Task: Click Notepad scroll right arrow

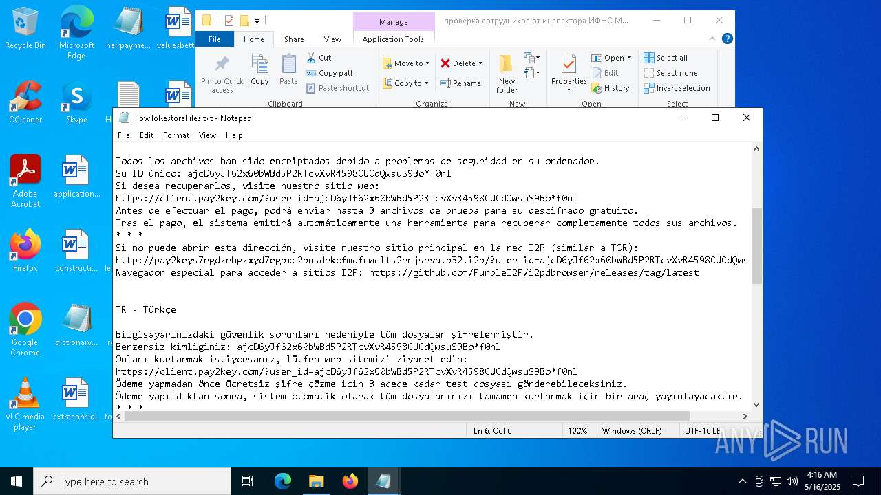Action: pos(745,416)
